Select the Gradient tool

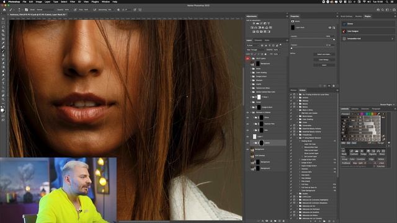click(x=3, y=68)
